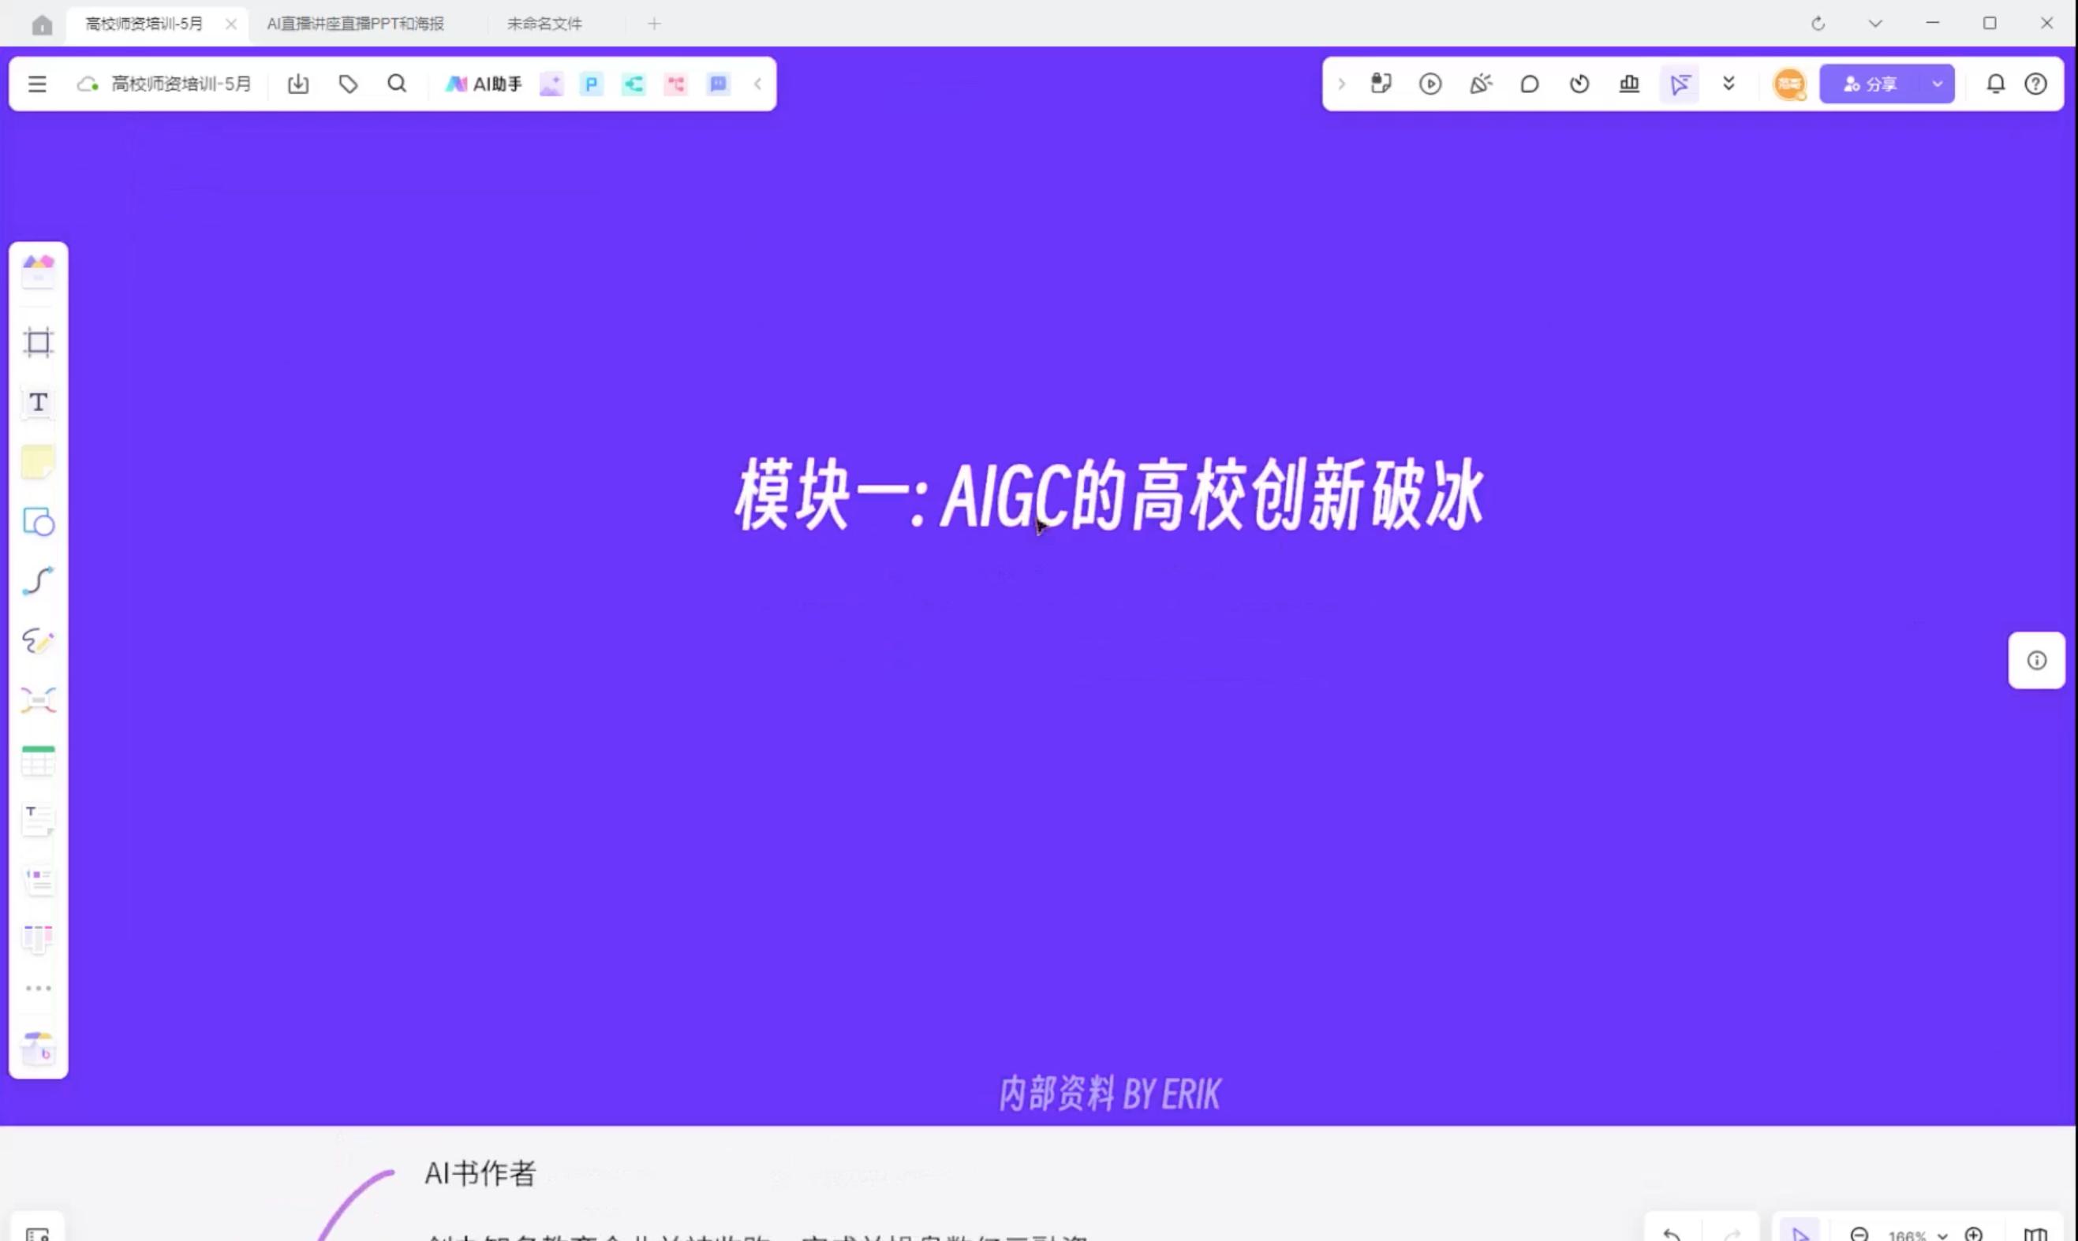
Task: Toggle the collaborator cursor display button
Action: pyautogui.click(x=1679, y=84)
